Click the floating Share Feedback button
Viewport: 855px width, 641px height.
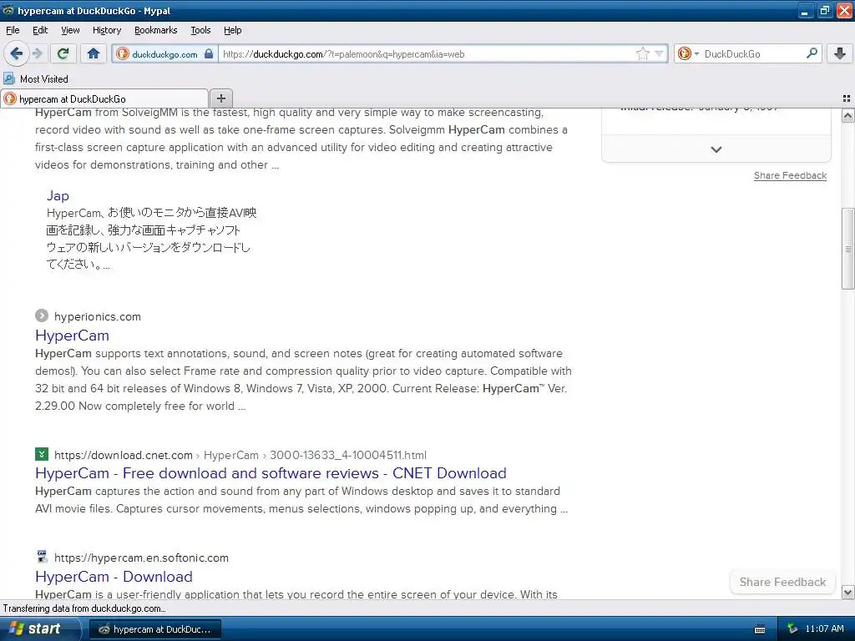coord(782,582)
